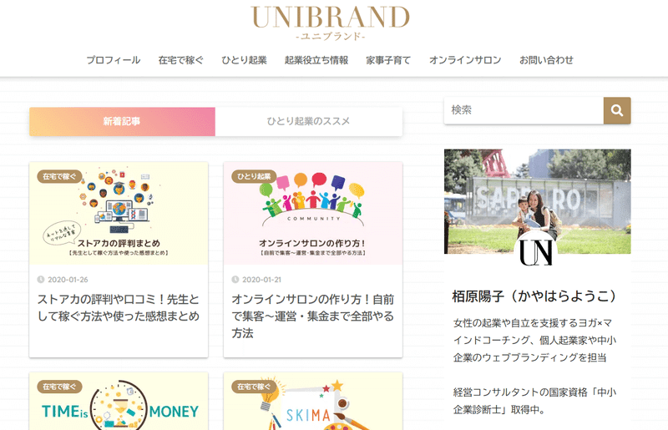Click clock icon beside 2020-01-26 date
Viewport: 668px width, 430px height.
41,280
